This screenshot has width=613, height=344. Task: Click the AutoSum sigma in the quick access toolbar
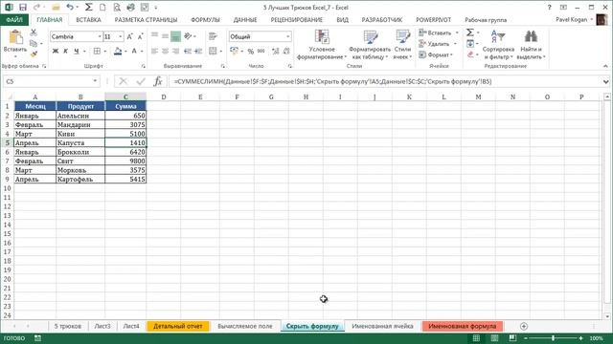coord(89,8)
